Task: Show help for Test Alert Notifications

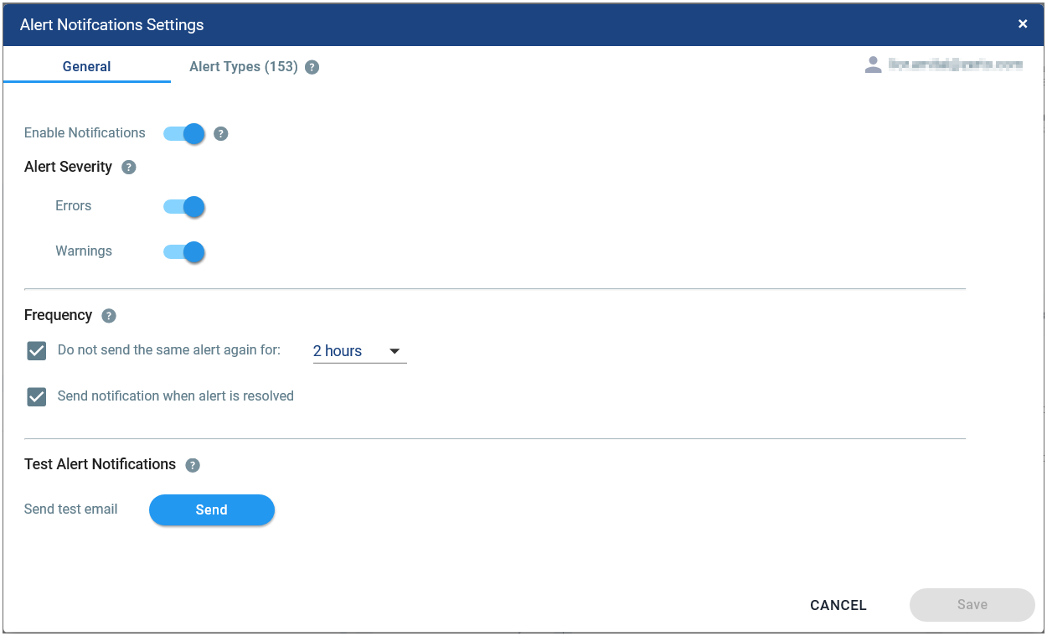Action: [x=193, y=465]
